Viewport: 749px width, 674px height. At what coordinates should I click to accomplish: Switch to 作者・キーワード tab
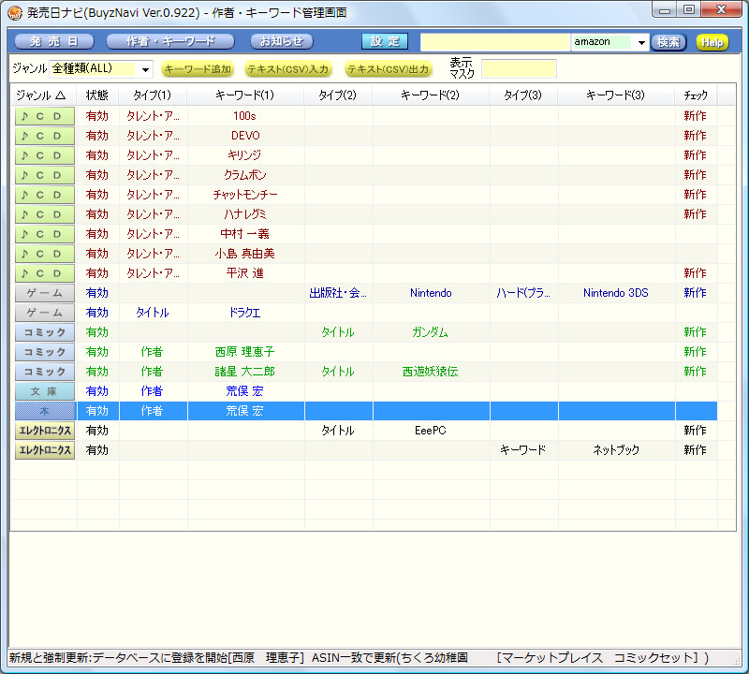[170, 41]
